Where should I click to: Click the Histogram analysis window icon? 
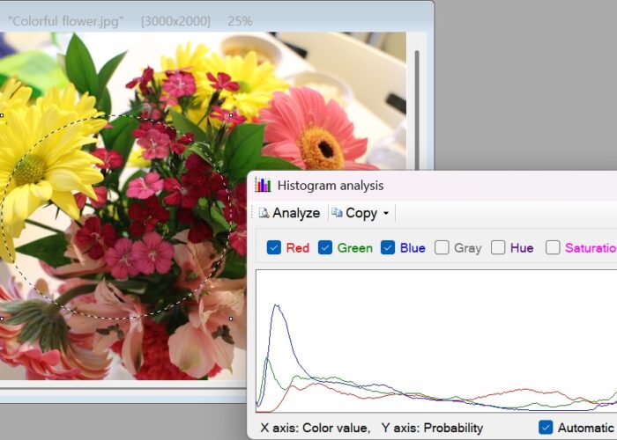pos(263,186)
